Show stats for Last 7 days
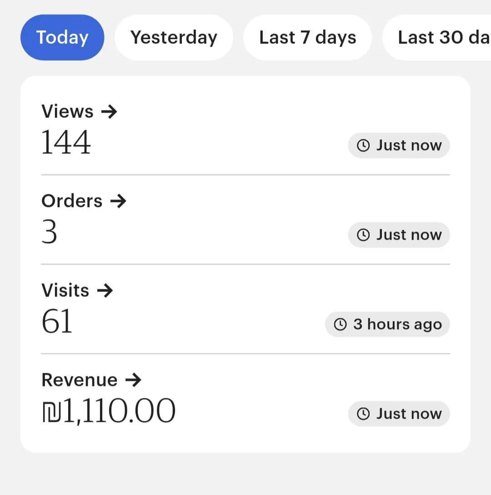The height and width of the screenshot is (495, 491). click(307, 38)
